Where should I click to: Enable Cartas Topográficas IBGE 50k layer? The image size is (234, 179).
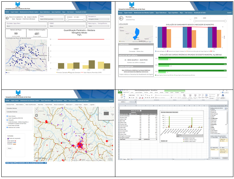[8, 118]
